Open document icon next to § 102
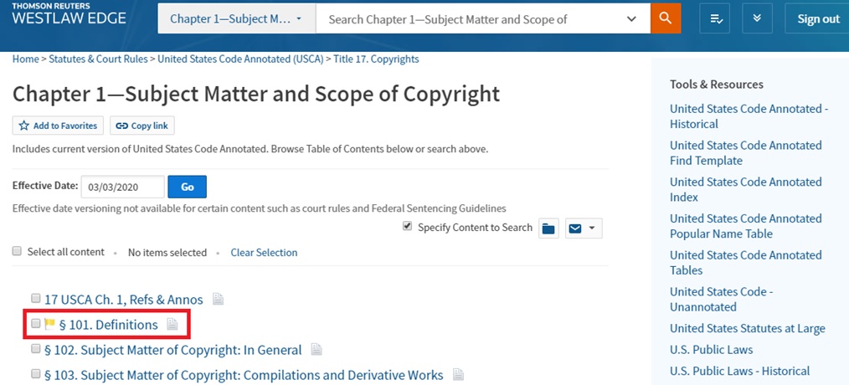Image resolution: width=849 pixels, height=385 pixels. 316,349
